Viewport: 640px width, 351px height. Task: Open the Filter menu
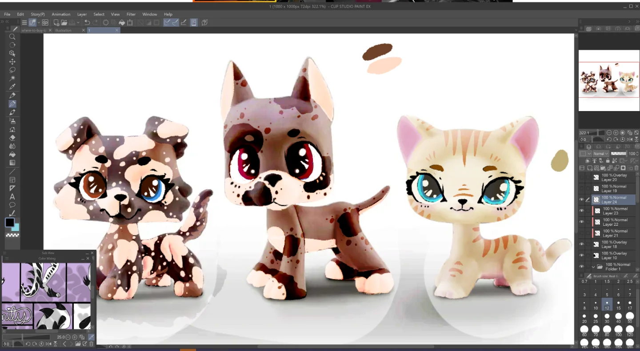pos(131,14)
